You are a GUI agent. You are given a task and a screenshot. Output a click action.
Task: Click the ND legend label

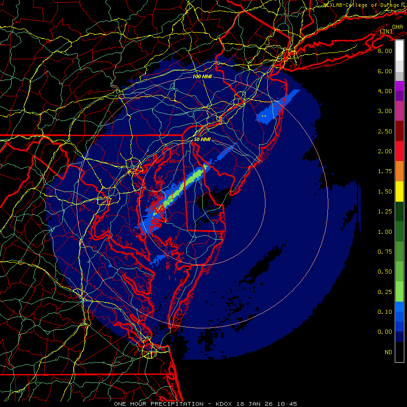(388, 352)
